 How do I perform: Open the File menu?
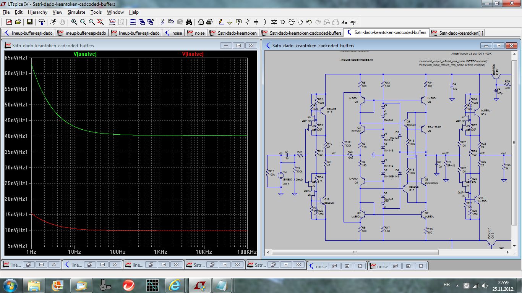coord(6,12)
